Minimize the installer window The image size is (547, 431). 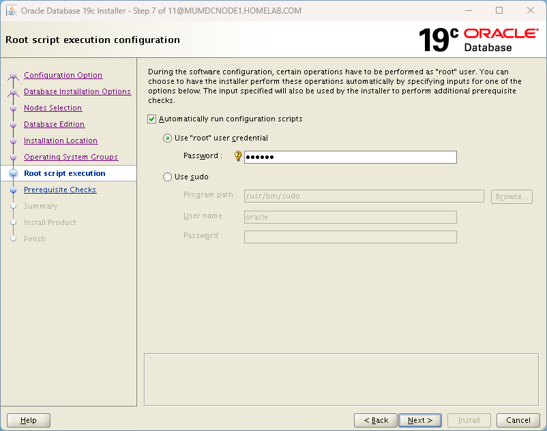click(x=468, y=11)
